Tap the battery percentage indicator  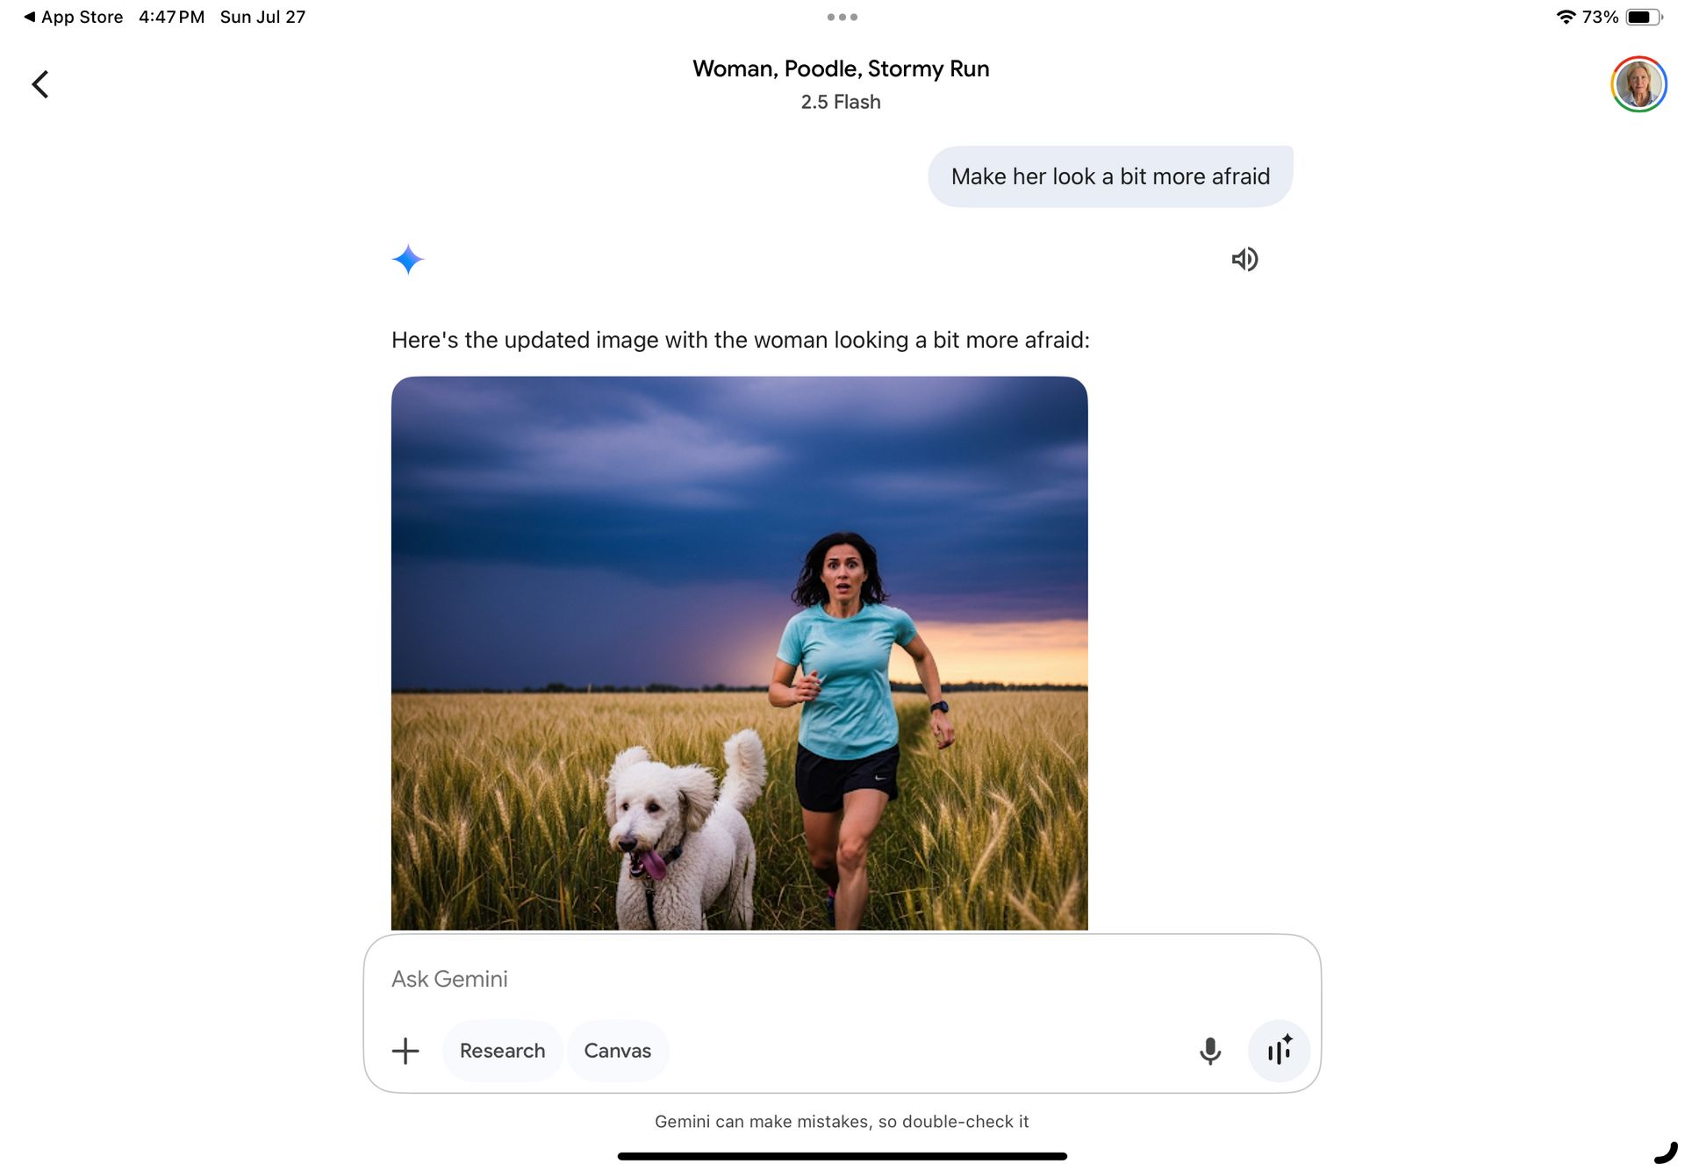pos(1600,17)
